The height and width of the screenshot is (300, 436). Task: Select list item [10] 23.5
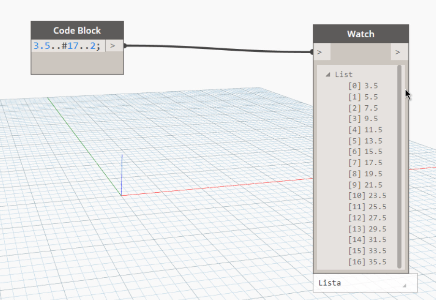(x=367, y=196)
